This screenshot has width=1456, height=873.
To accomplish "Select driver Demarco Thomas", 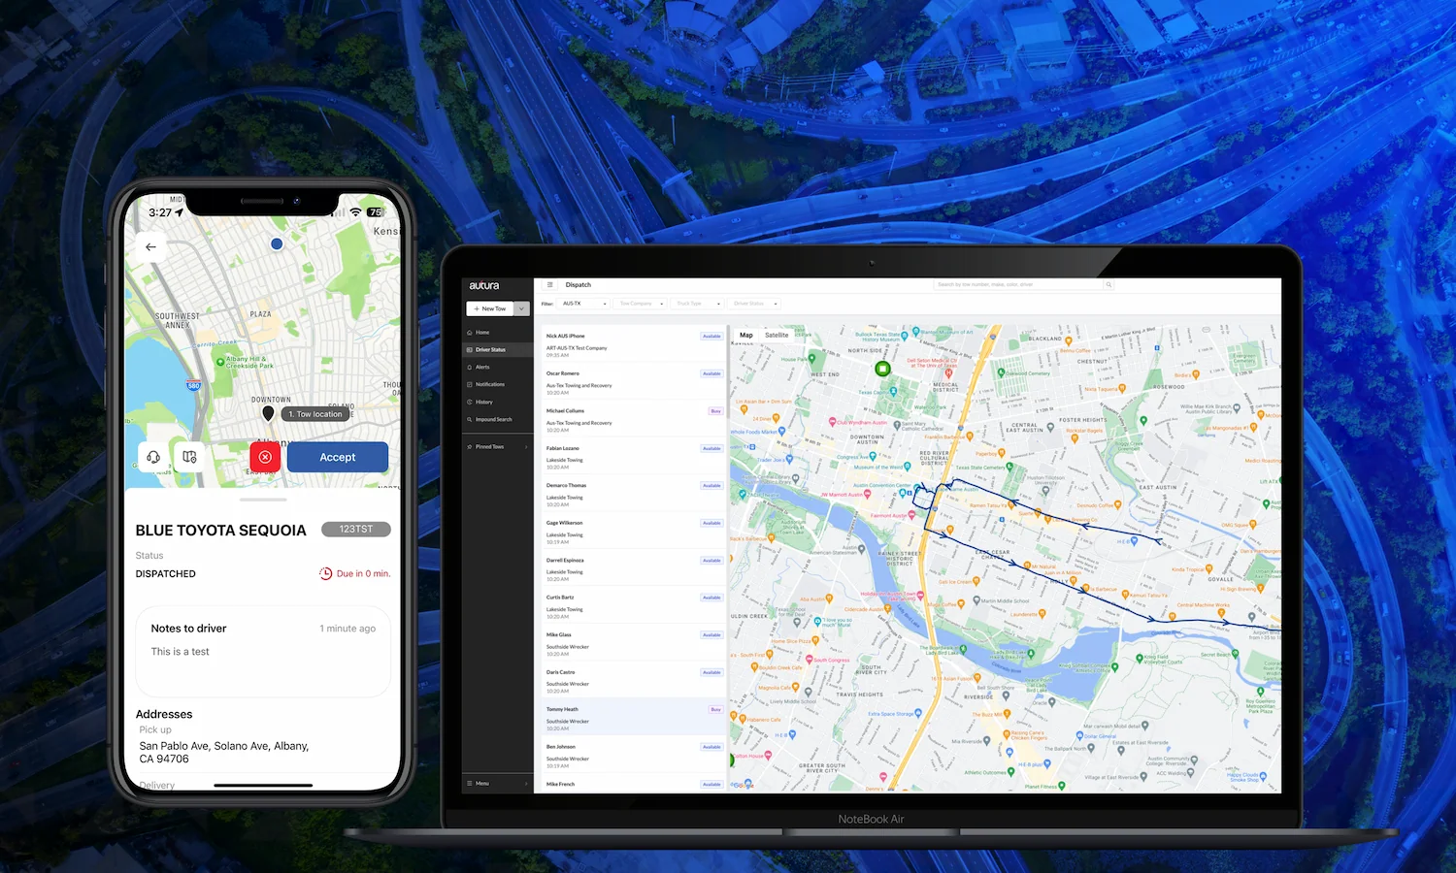I will (x=632, y=494).
